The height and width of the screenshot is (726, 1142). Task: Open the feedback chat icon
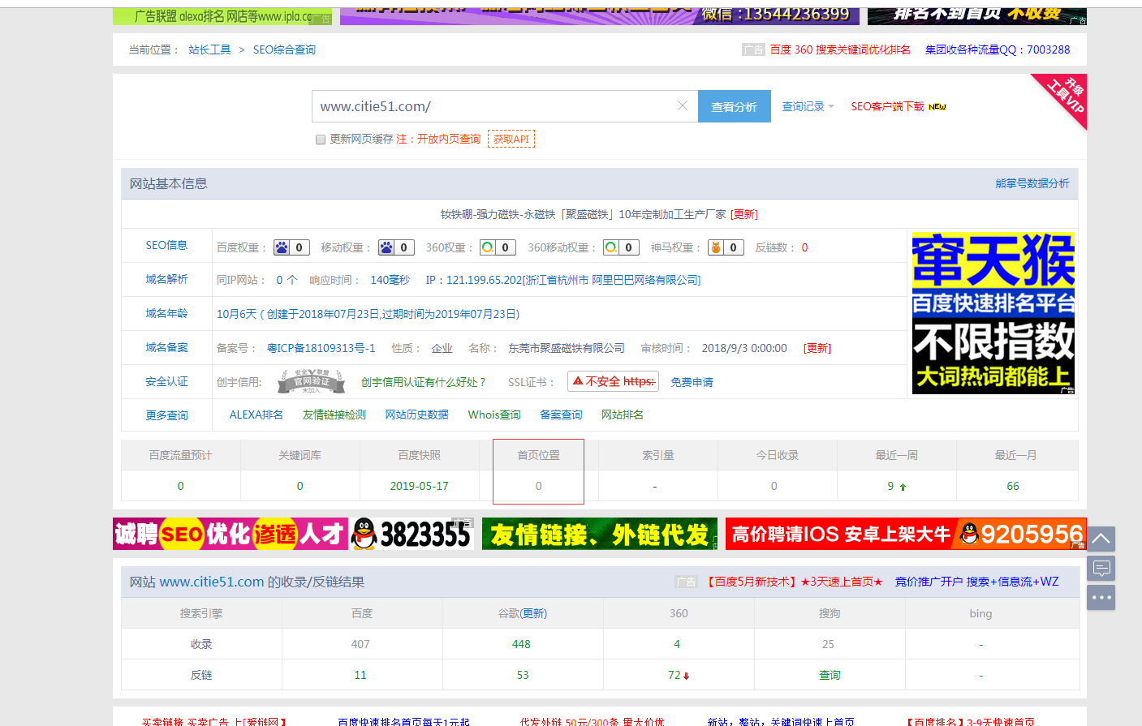point(1101,568)
